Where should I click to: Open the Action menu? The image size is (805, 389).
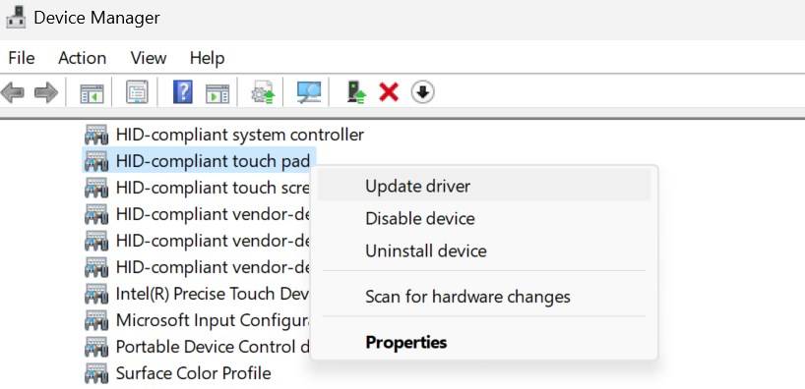(x=82, y=58)
